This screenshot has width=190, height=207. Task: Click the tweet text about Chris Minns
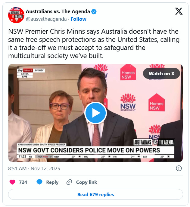[x=94, y=44]
